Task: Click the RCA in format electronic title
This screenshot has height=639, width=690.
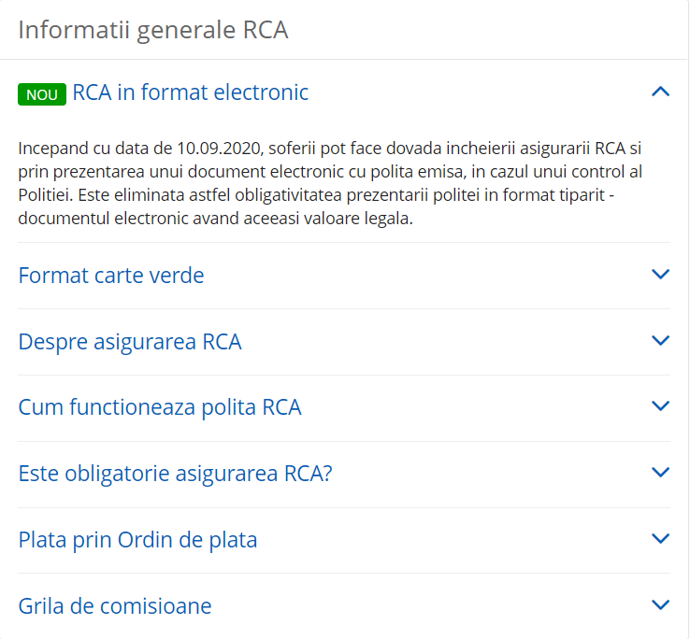Action: click(x=190, y=92)
